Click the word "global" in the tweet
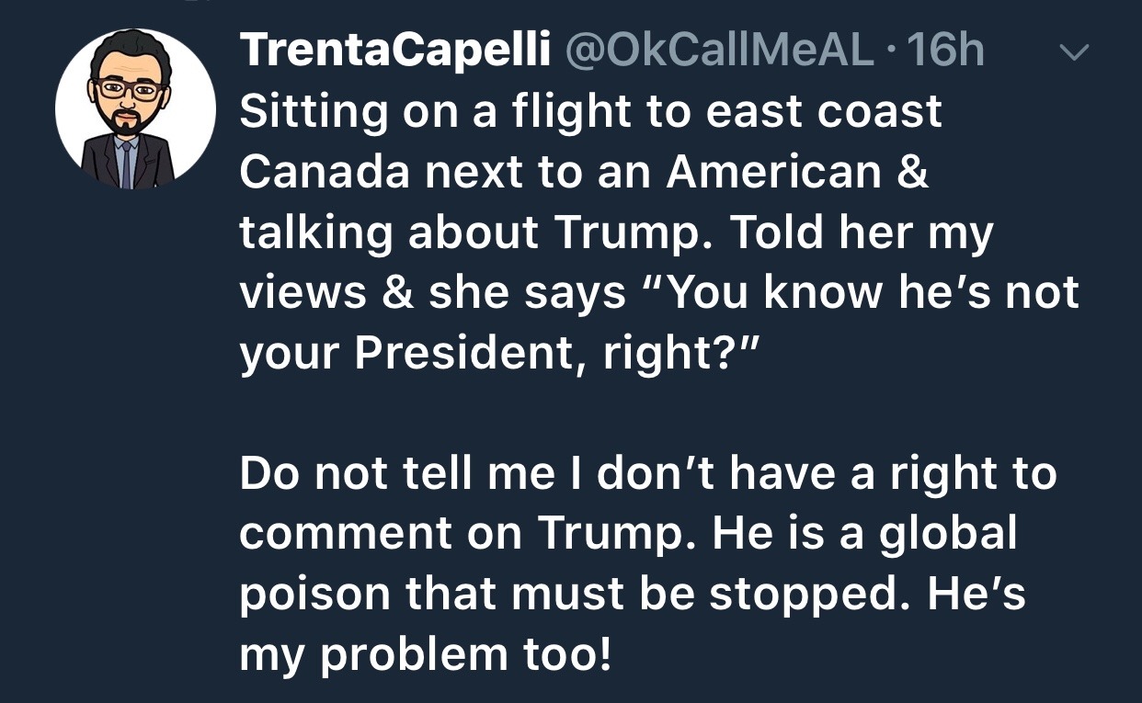1142x703 pixels. tap(948, 535)
